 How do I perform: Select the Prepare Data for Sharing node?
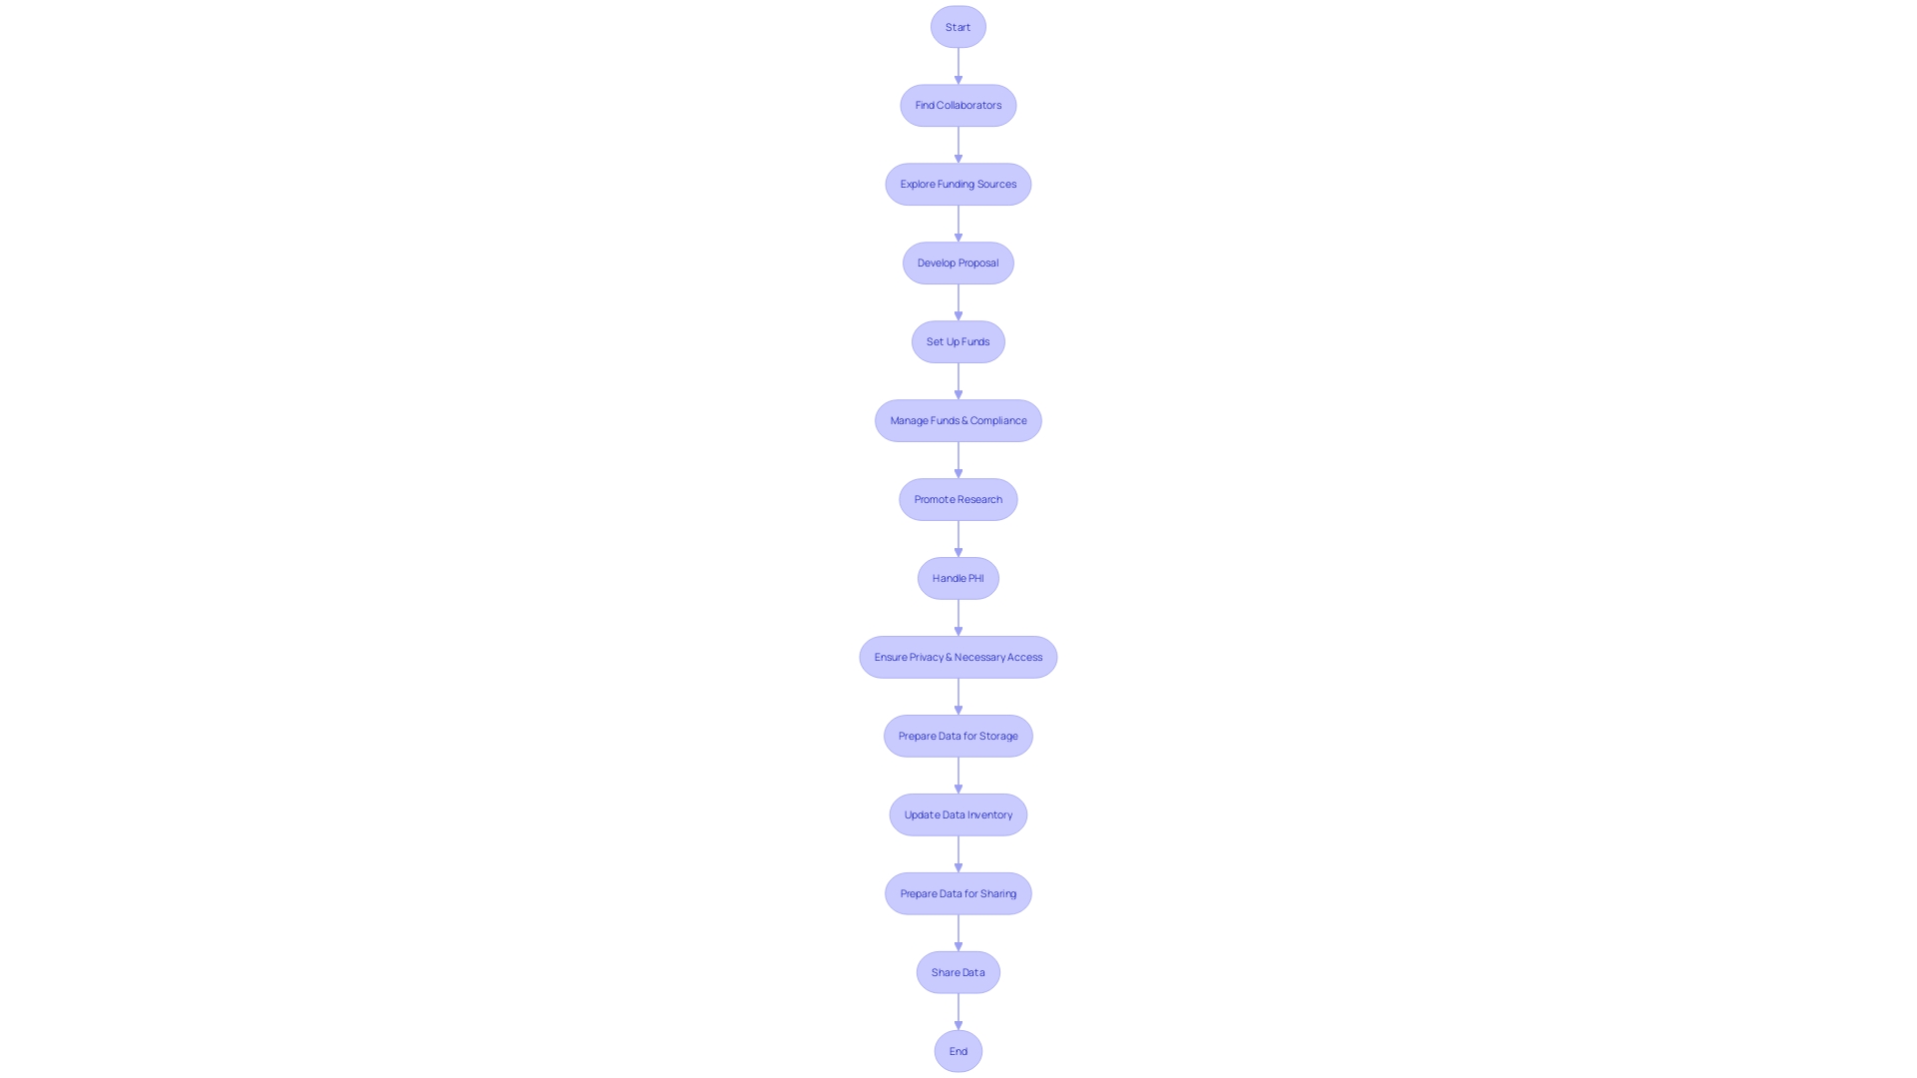958,893
